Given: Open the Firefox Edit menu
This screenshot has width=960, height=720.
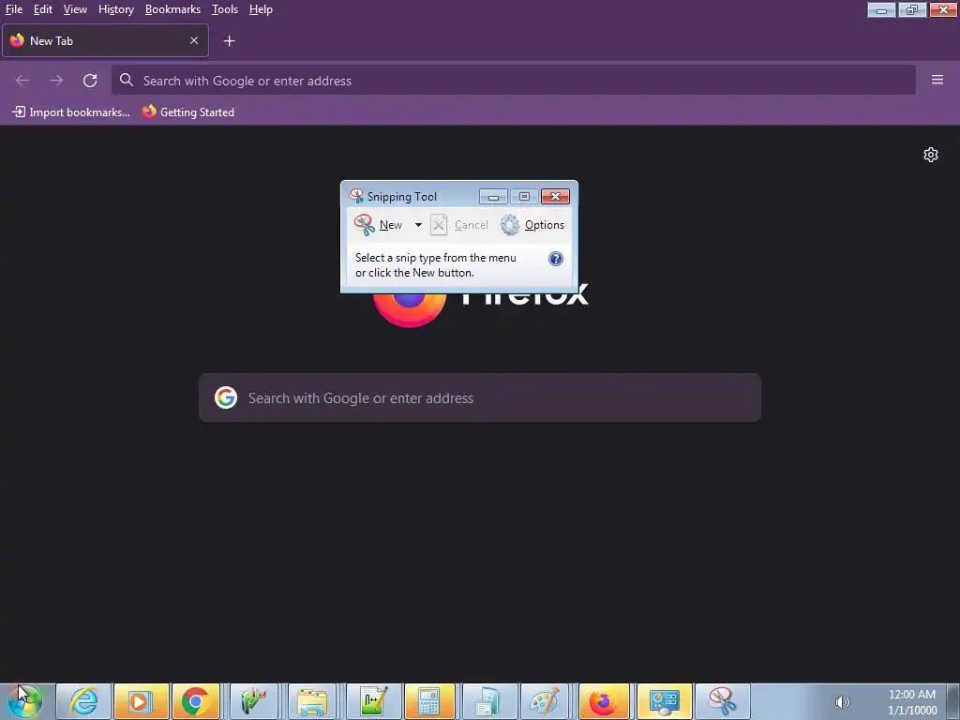Looking at the screenshot, I should pyautogui.click(x=42, y=9).
